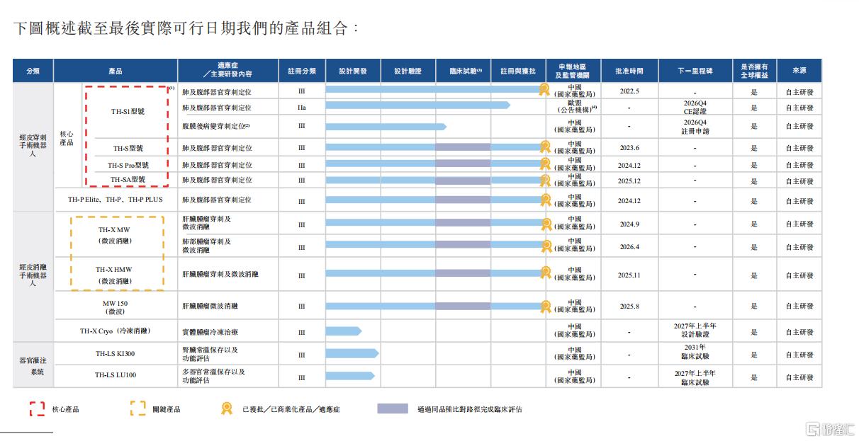The width and height of the screenshot is (859, 441).
Task: Click the 臨床試驗 column header
Action: point(464,71)
